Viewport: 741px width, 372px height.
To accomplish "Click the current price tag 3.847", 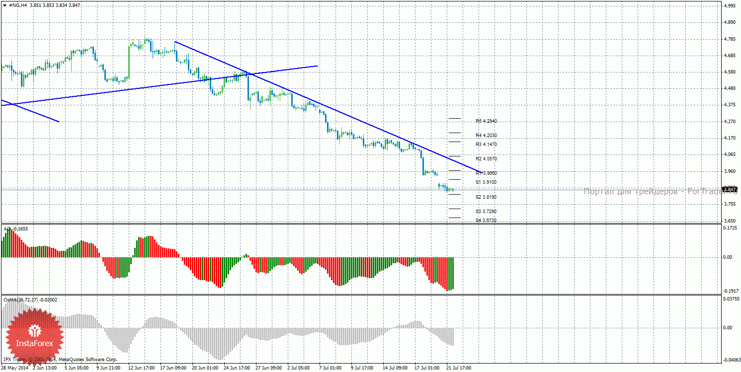I will [730, 189].
